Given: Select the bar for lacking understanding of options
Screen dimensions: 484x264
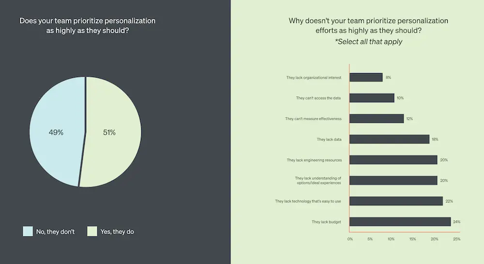Looking at the screenshot, I should tap(393, 180).
